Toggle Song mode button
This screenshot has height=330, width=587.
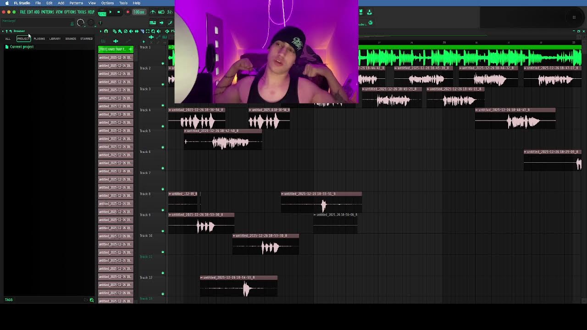102,14
